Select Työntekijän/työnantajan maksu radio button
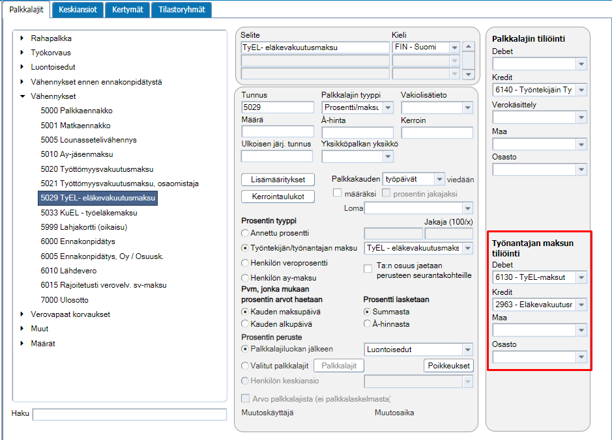The width and height of the screenshot is (612, 440). tap(245, 248)
